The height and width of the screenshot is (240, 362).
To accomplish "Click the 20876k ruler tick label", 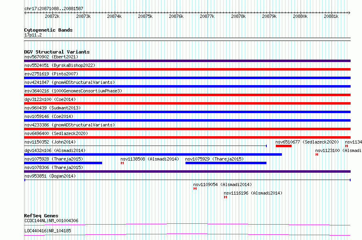I will [x=176, y=16].
